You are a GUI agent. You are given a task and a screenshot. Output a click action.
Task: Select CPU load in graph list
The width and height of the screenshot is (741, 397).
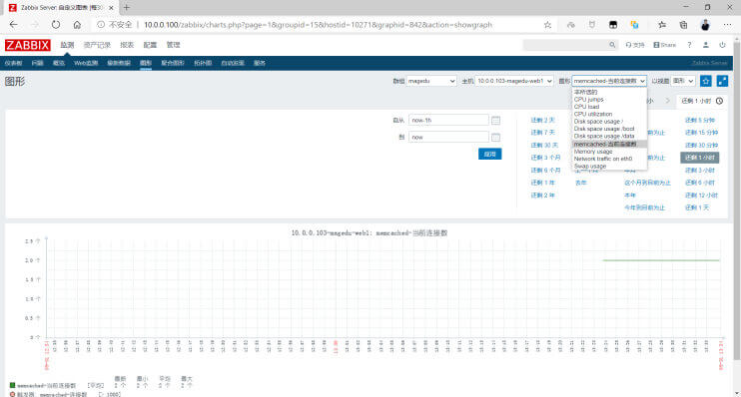[x=586, y=107]
